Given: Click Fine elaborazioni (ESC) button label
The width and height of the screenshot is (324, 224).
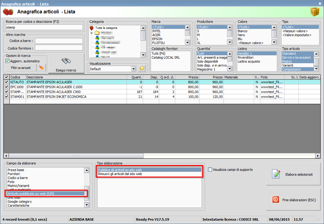Looking at the screenshot, I should tap(299, 200).
